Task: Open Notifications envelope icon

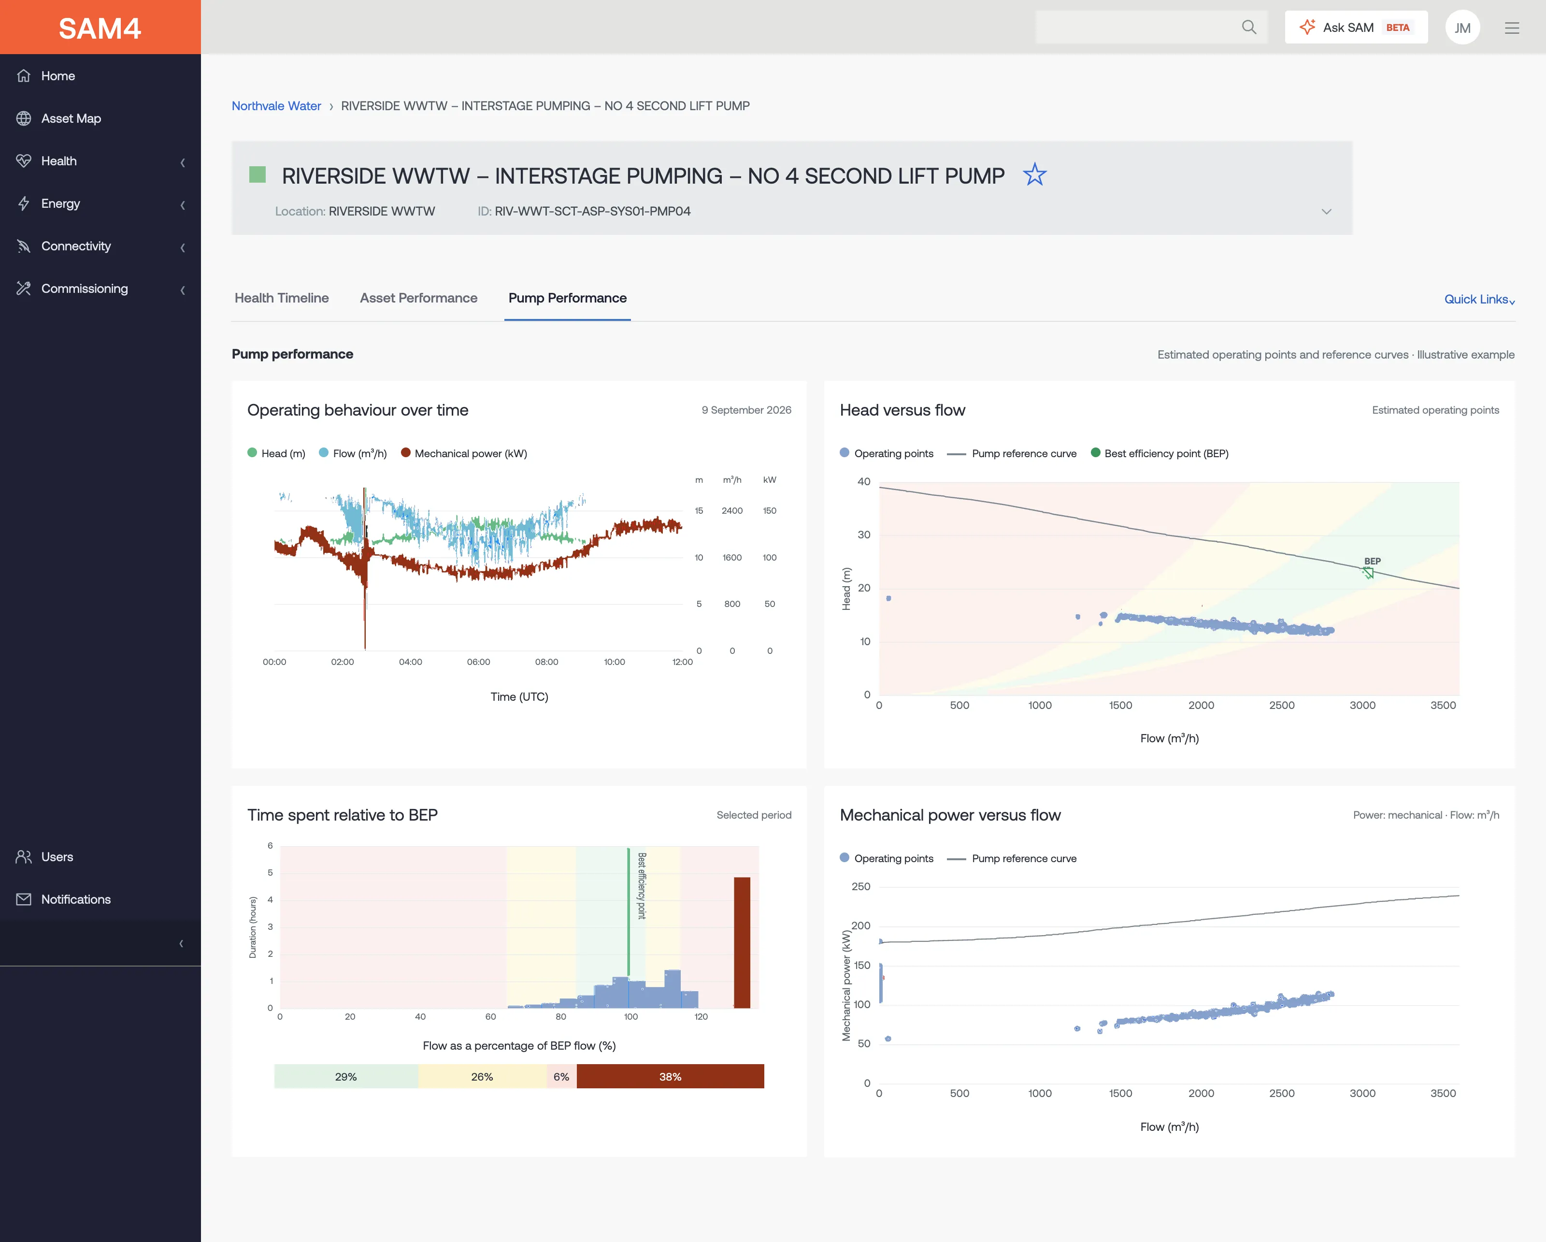Action: (24, 899)
